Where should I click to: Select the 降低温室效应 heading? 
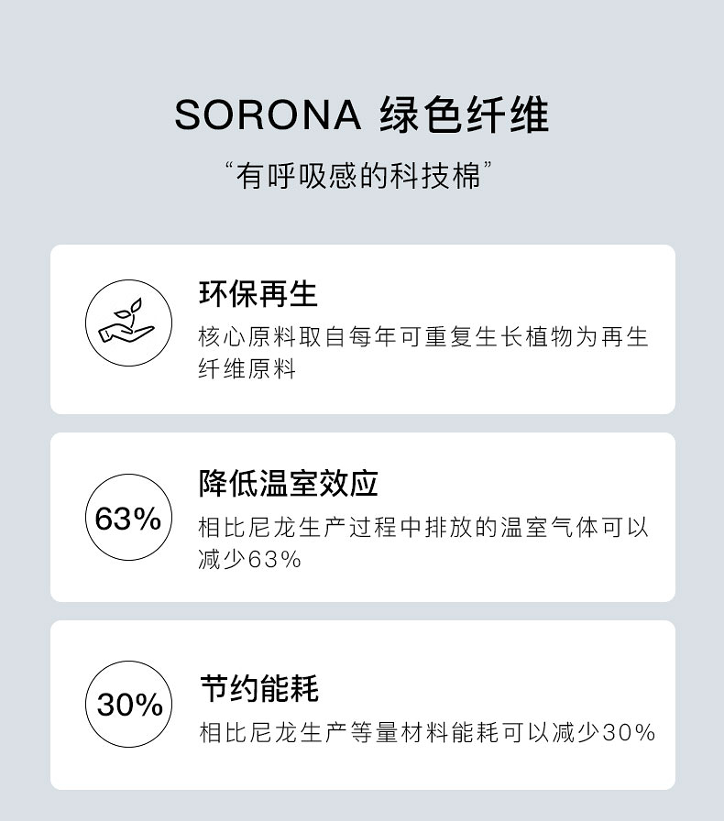(288, 483)
